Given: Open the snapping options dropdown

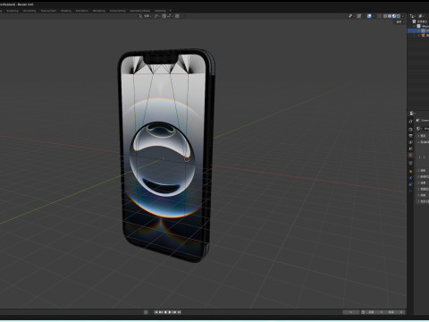Looking at the screenshot, I should [x=169, y=16].
